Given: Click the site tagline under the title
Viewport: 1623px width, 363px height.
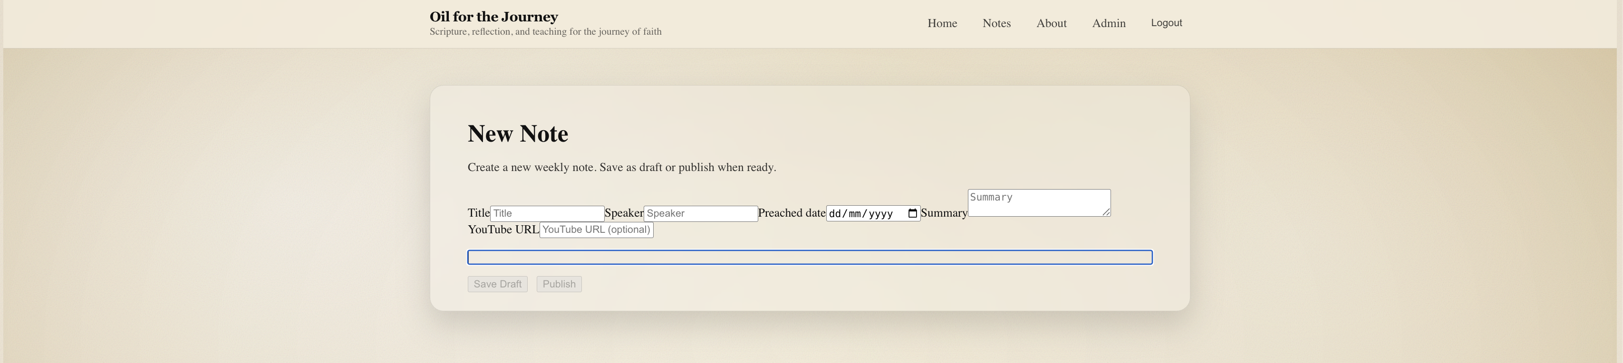Looking at the screenshot, I should tap(545, 32).
